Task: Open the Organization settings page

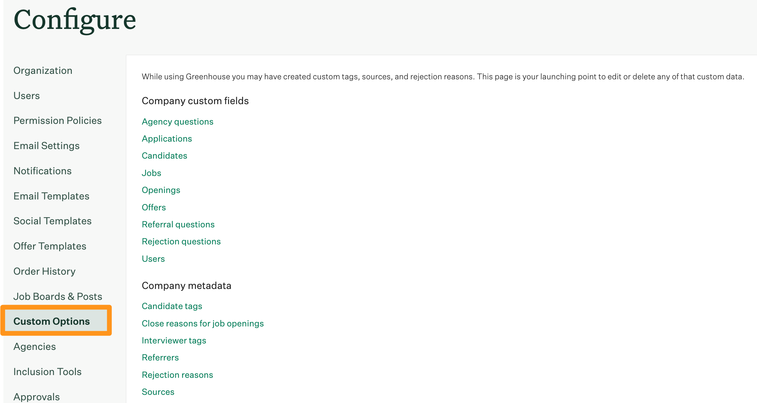Action: pyautogui.click(x=43, y=70)
